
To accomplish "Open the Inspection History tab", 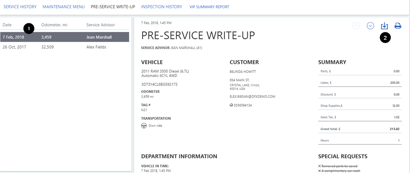I will coord(162,7).
